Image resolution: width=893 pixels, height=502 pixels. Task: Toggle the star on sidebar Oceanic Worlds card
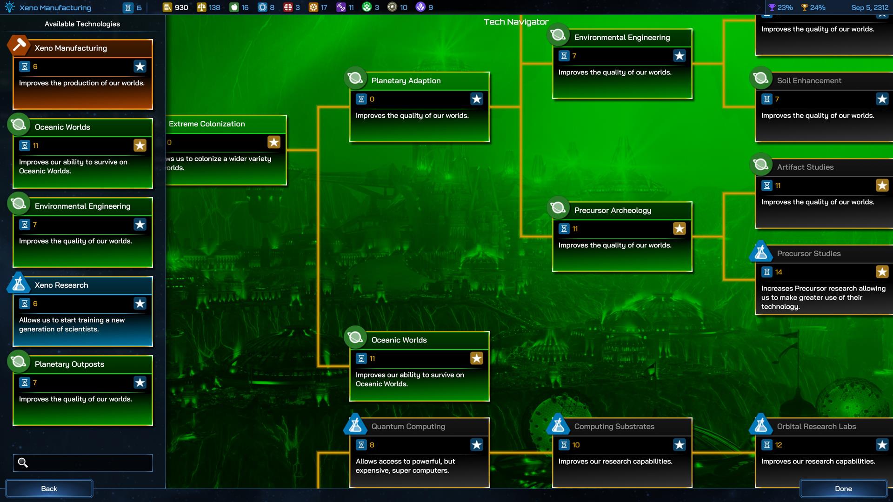click(140, 145)
